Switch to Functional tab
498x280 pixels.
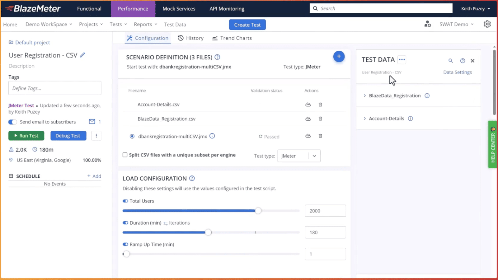(89, 9)
